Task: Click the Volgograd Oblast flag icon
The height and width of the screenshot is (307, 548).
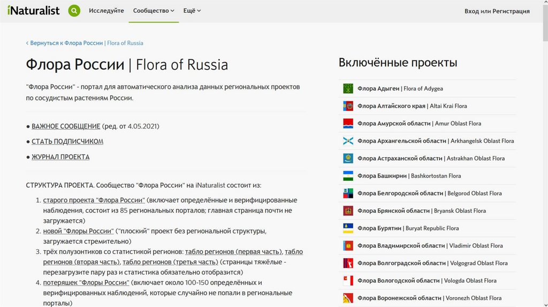Action: pos(348,263)
